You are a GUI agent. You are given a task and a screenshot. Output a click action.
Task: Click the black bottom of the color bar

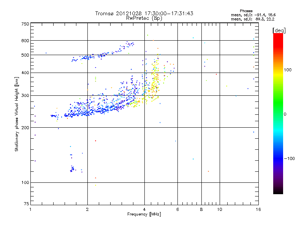[x=278, y=191]
